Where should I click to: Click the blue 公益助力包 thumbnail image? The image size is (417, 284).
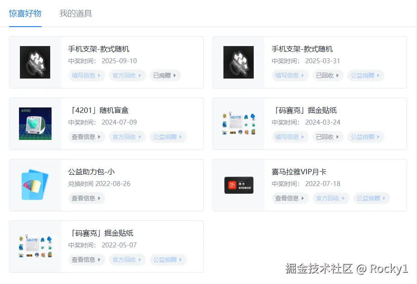pos(35,185)
